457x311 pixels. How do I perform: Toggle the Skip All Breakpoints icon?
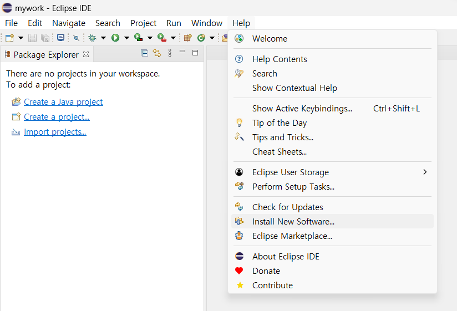click(76, 38)
